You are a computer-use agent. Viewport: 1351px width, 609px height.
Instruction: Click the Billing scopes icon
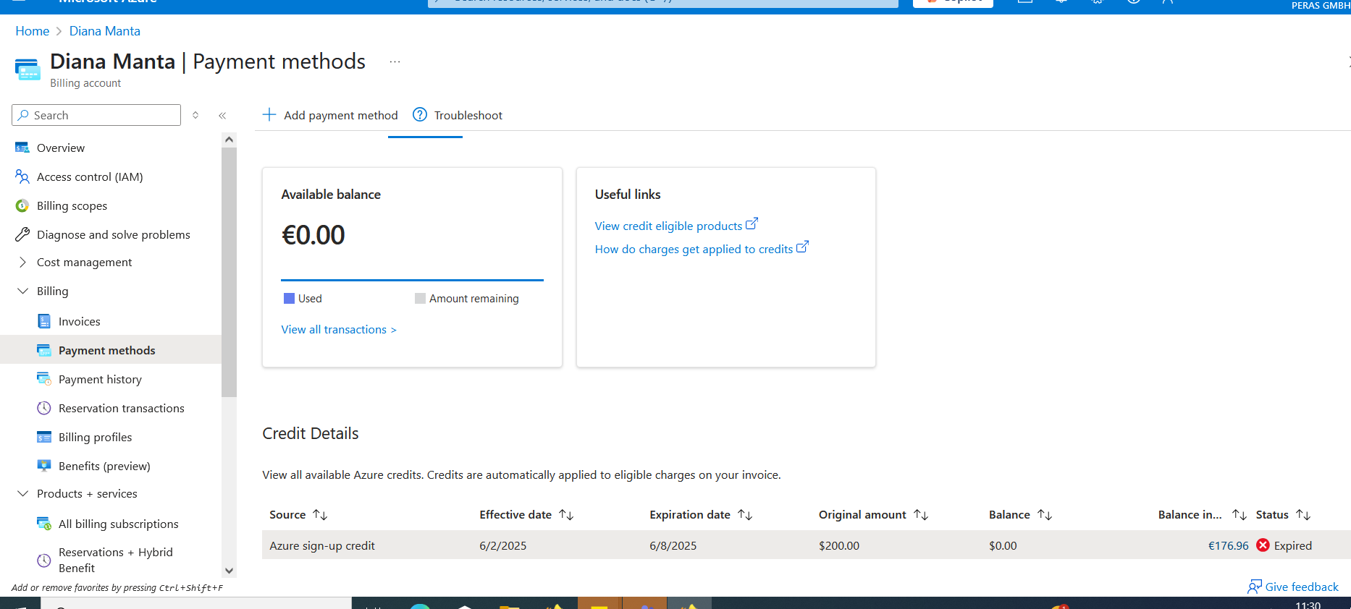pyautogui.click(x=22, y=205)
